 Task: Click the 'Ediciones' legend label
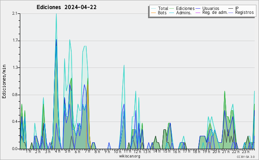[185, 8]
